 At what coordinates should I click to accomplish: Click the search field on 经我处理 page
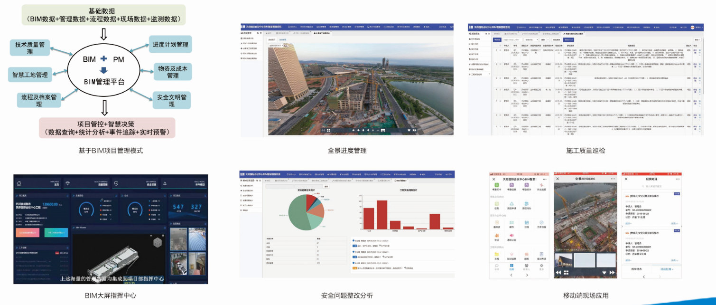pos(652,187)
